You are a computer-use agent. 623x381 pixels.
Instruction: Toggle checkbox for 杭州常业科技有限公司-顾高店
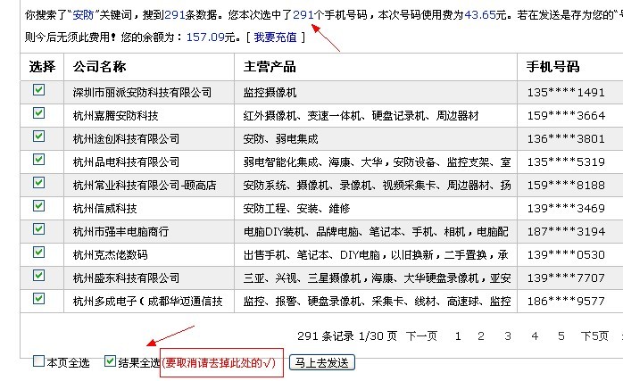38,183
